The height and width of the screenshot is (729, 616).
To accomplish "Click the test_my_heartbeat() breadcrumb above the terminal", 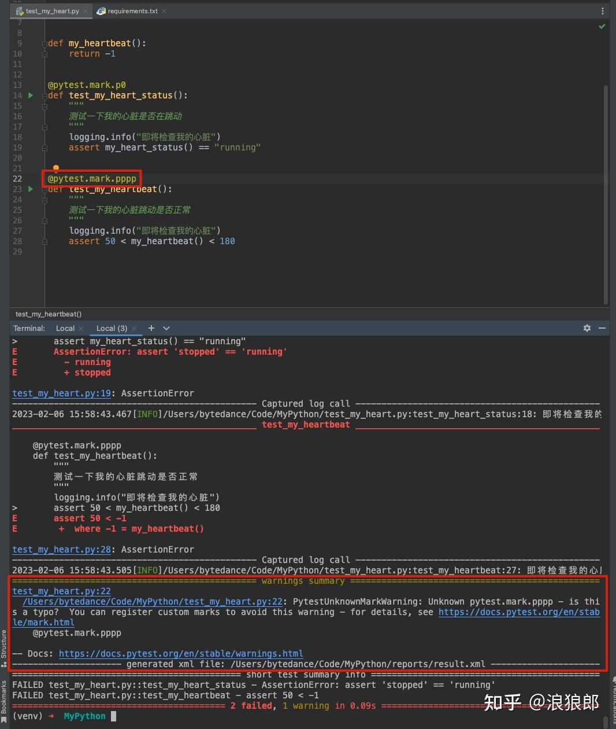I will 48,314.
